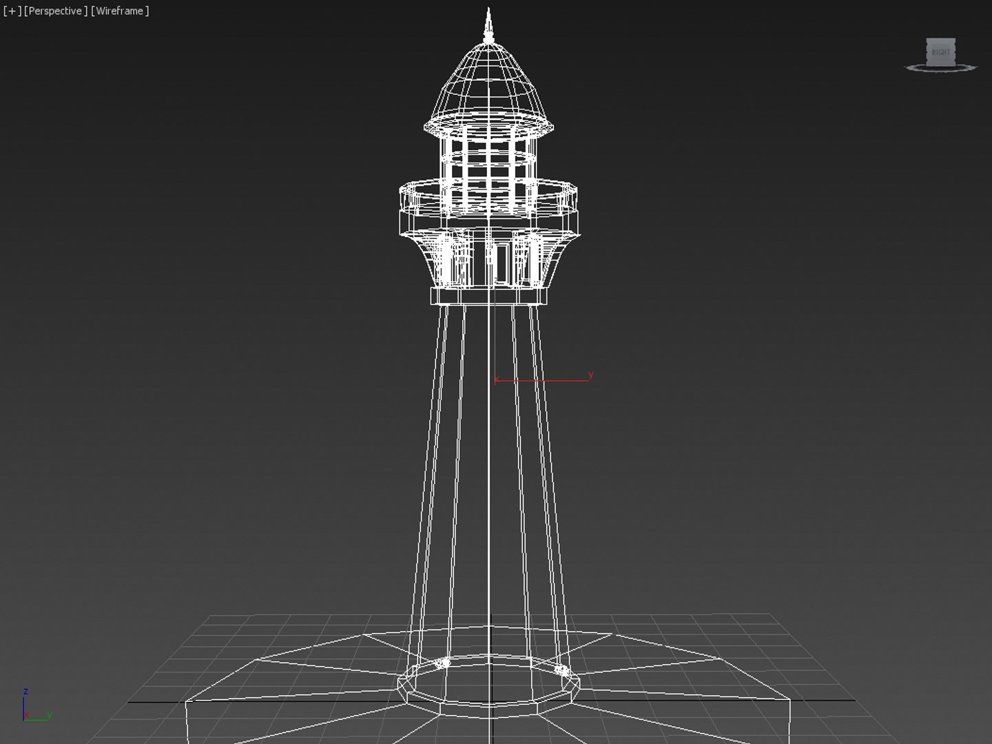Open the Wireframe shading menu
This screenshot has height=744, width=992.
pos(120,11)
